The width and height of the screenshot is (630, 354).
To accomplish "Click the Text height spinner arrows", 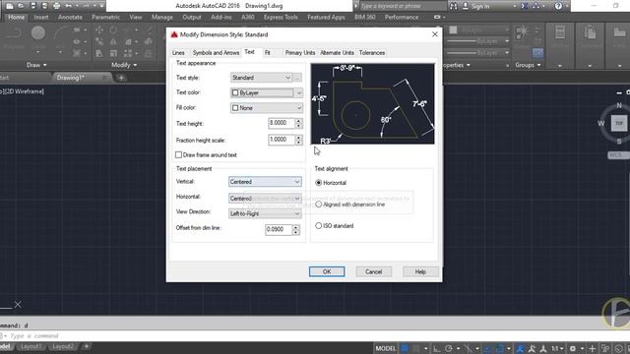I will 298,123.
